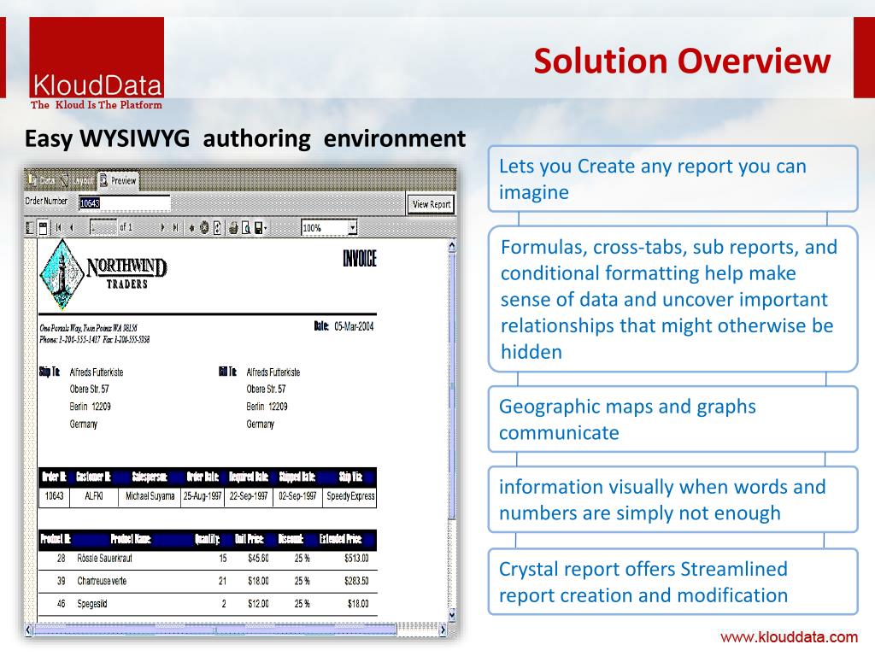This screenshot has height=656, width=875.
Task: Click the "Formulas, cross-tabs, sub reports" box
Action: coord(672,299)
